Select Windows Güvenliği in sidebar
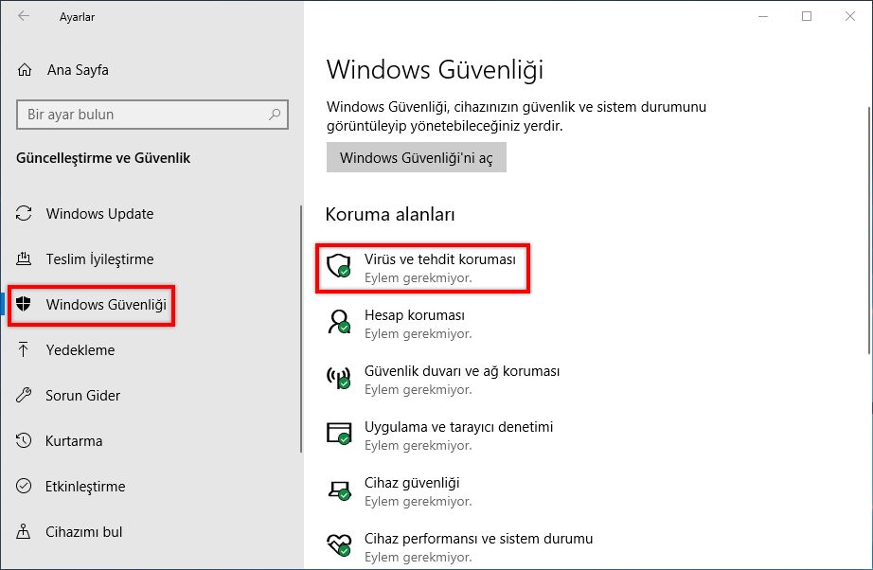This screenshot has height=570, width=873. coord(106,305)
